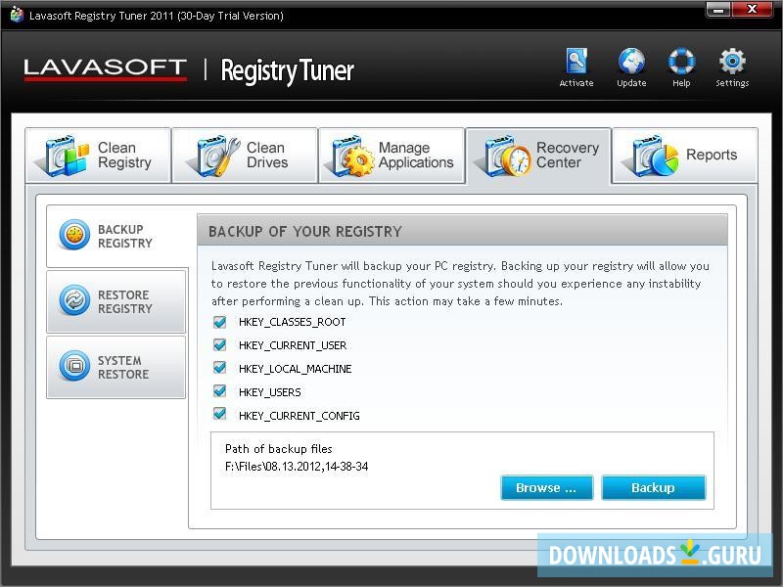This screenshot has width=783, height=587.
Task: Go to the Manage Applications tab
Action: tap(391, 156)
